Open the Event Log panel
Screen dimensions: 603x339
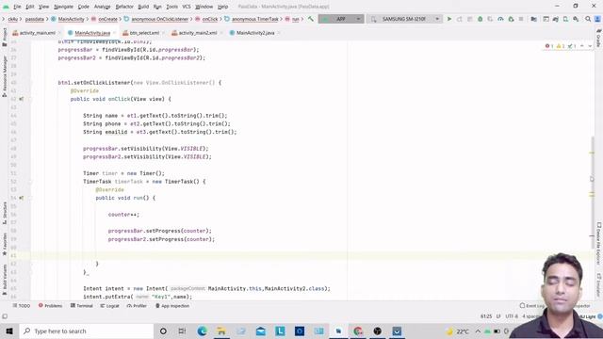coord(532,306)
